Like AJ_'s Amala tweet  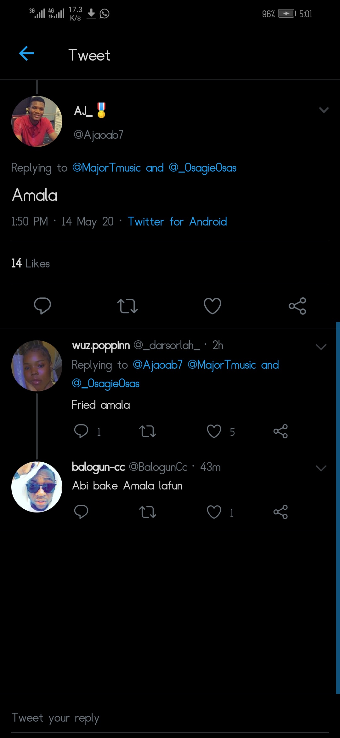pos(212,306)
